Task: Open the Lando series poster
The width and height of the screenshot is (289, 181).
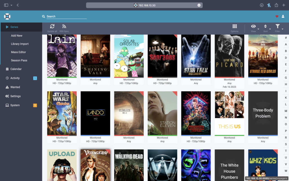Action: (x=95, y=113)
